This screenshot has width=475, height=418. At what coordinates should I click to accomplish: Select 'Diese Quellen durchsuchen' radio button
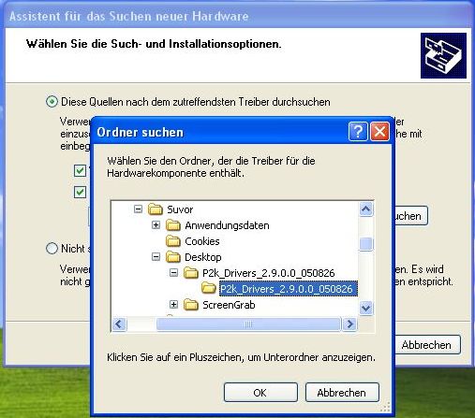coord(52,102)
